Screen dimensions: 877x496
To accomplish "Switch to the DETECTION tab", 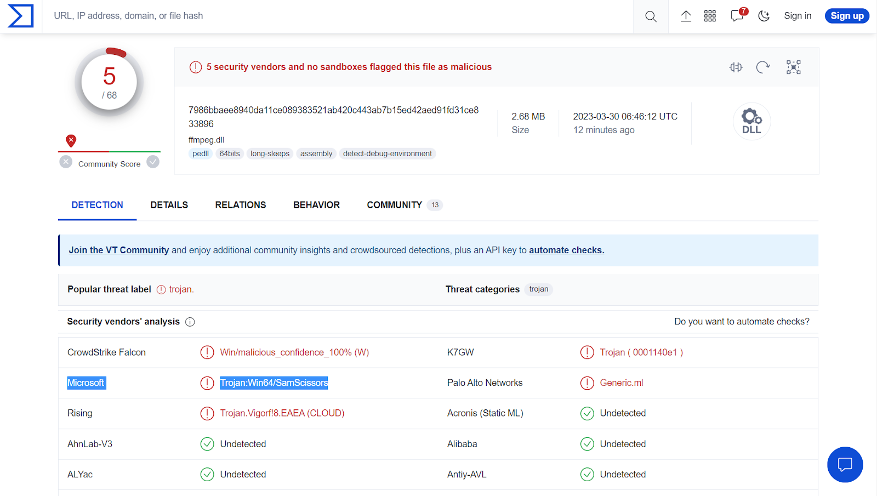I will (98, 205).
